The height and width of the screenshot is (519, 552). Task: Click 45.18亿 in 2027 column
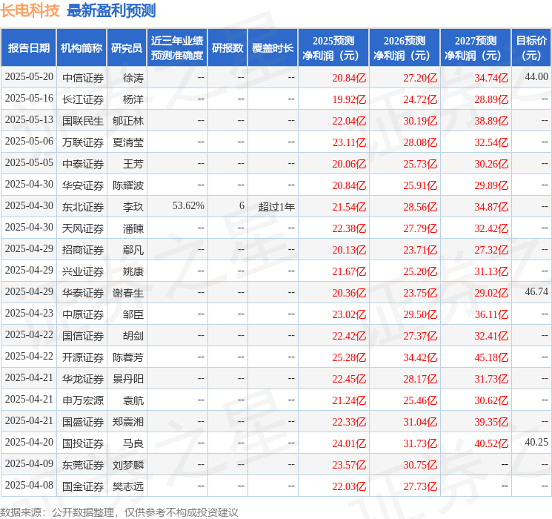coord(491,357)
